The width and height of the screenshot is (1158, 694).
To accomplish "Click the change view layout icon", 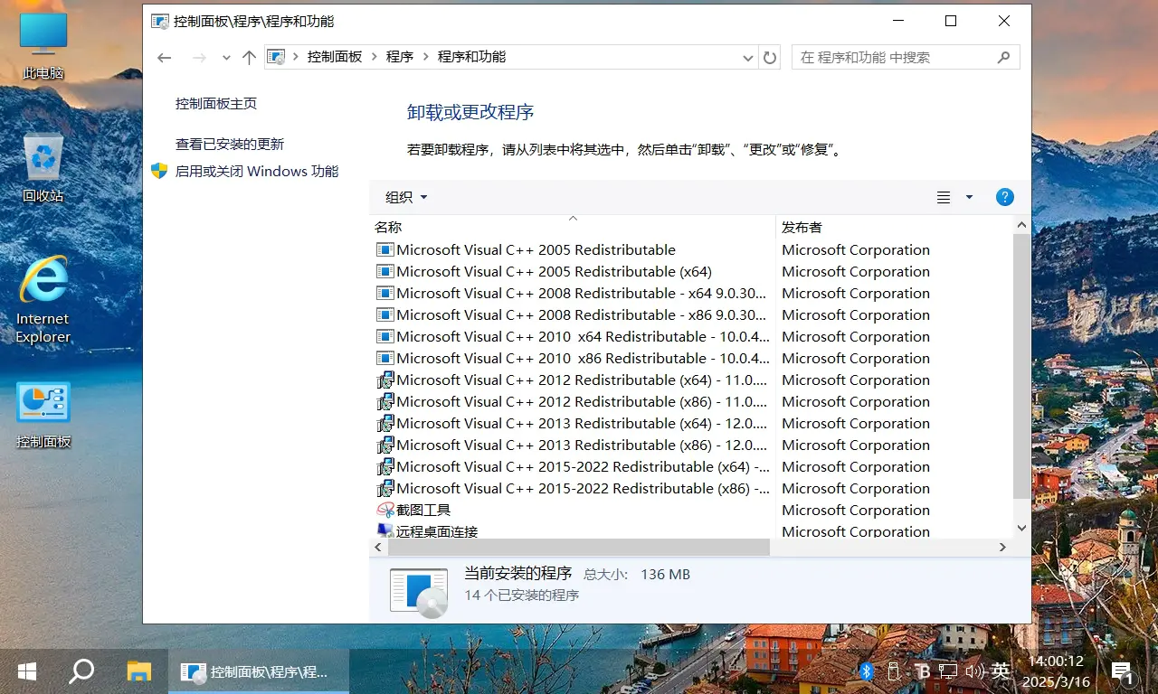I will pyautogui.click(x=944, y=197).
